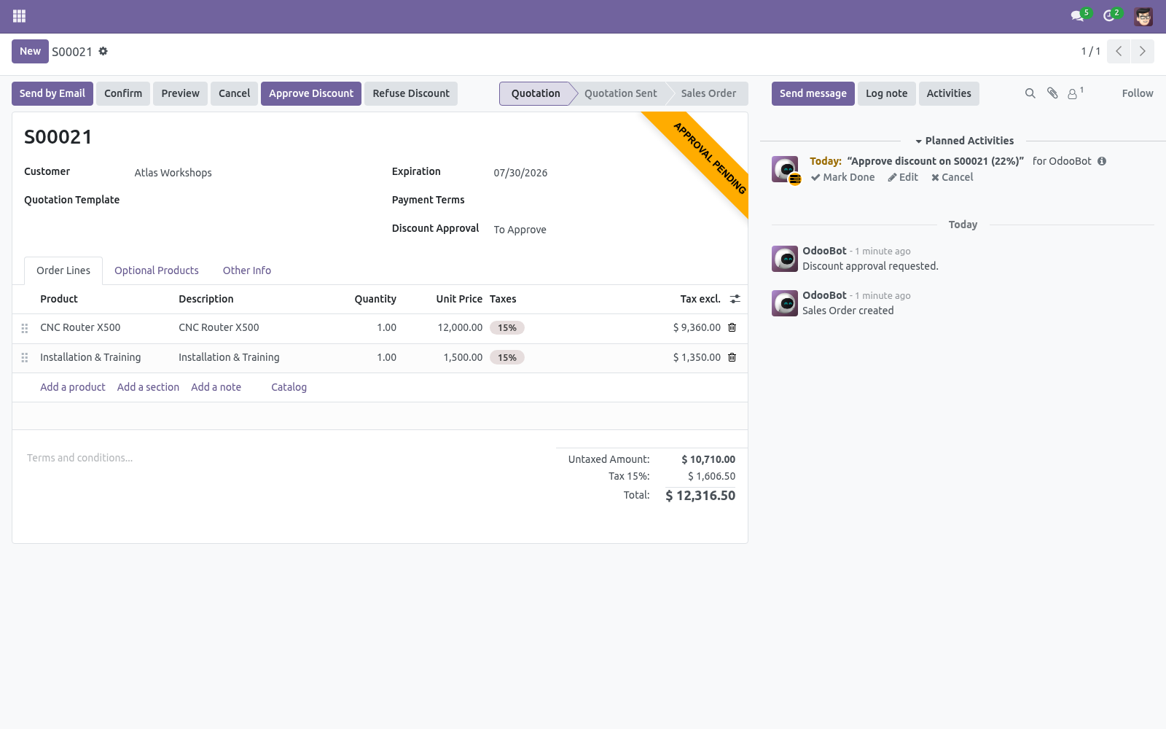This screenshot has height=729, width=1166.
Task: Switch to the Other Info tab
Action: 247,270
